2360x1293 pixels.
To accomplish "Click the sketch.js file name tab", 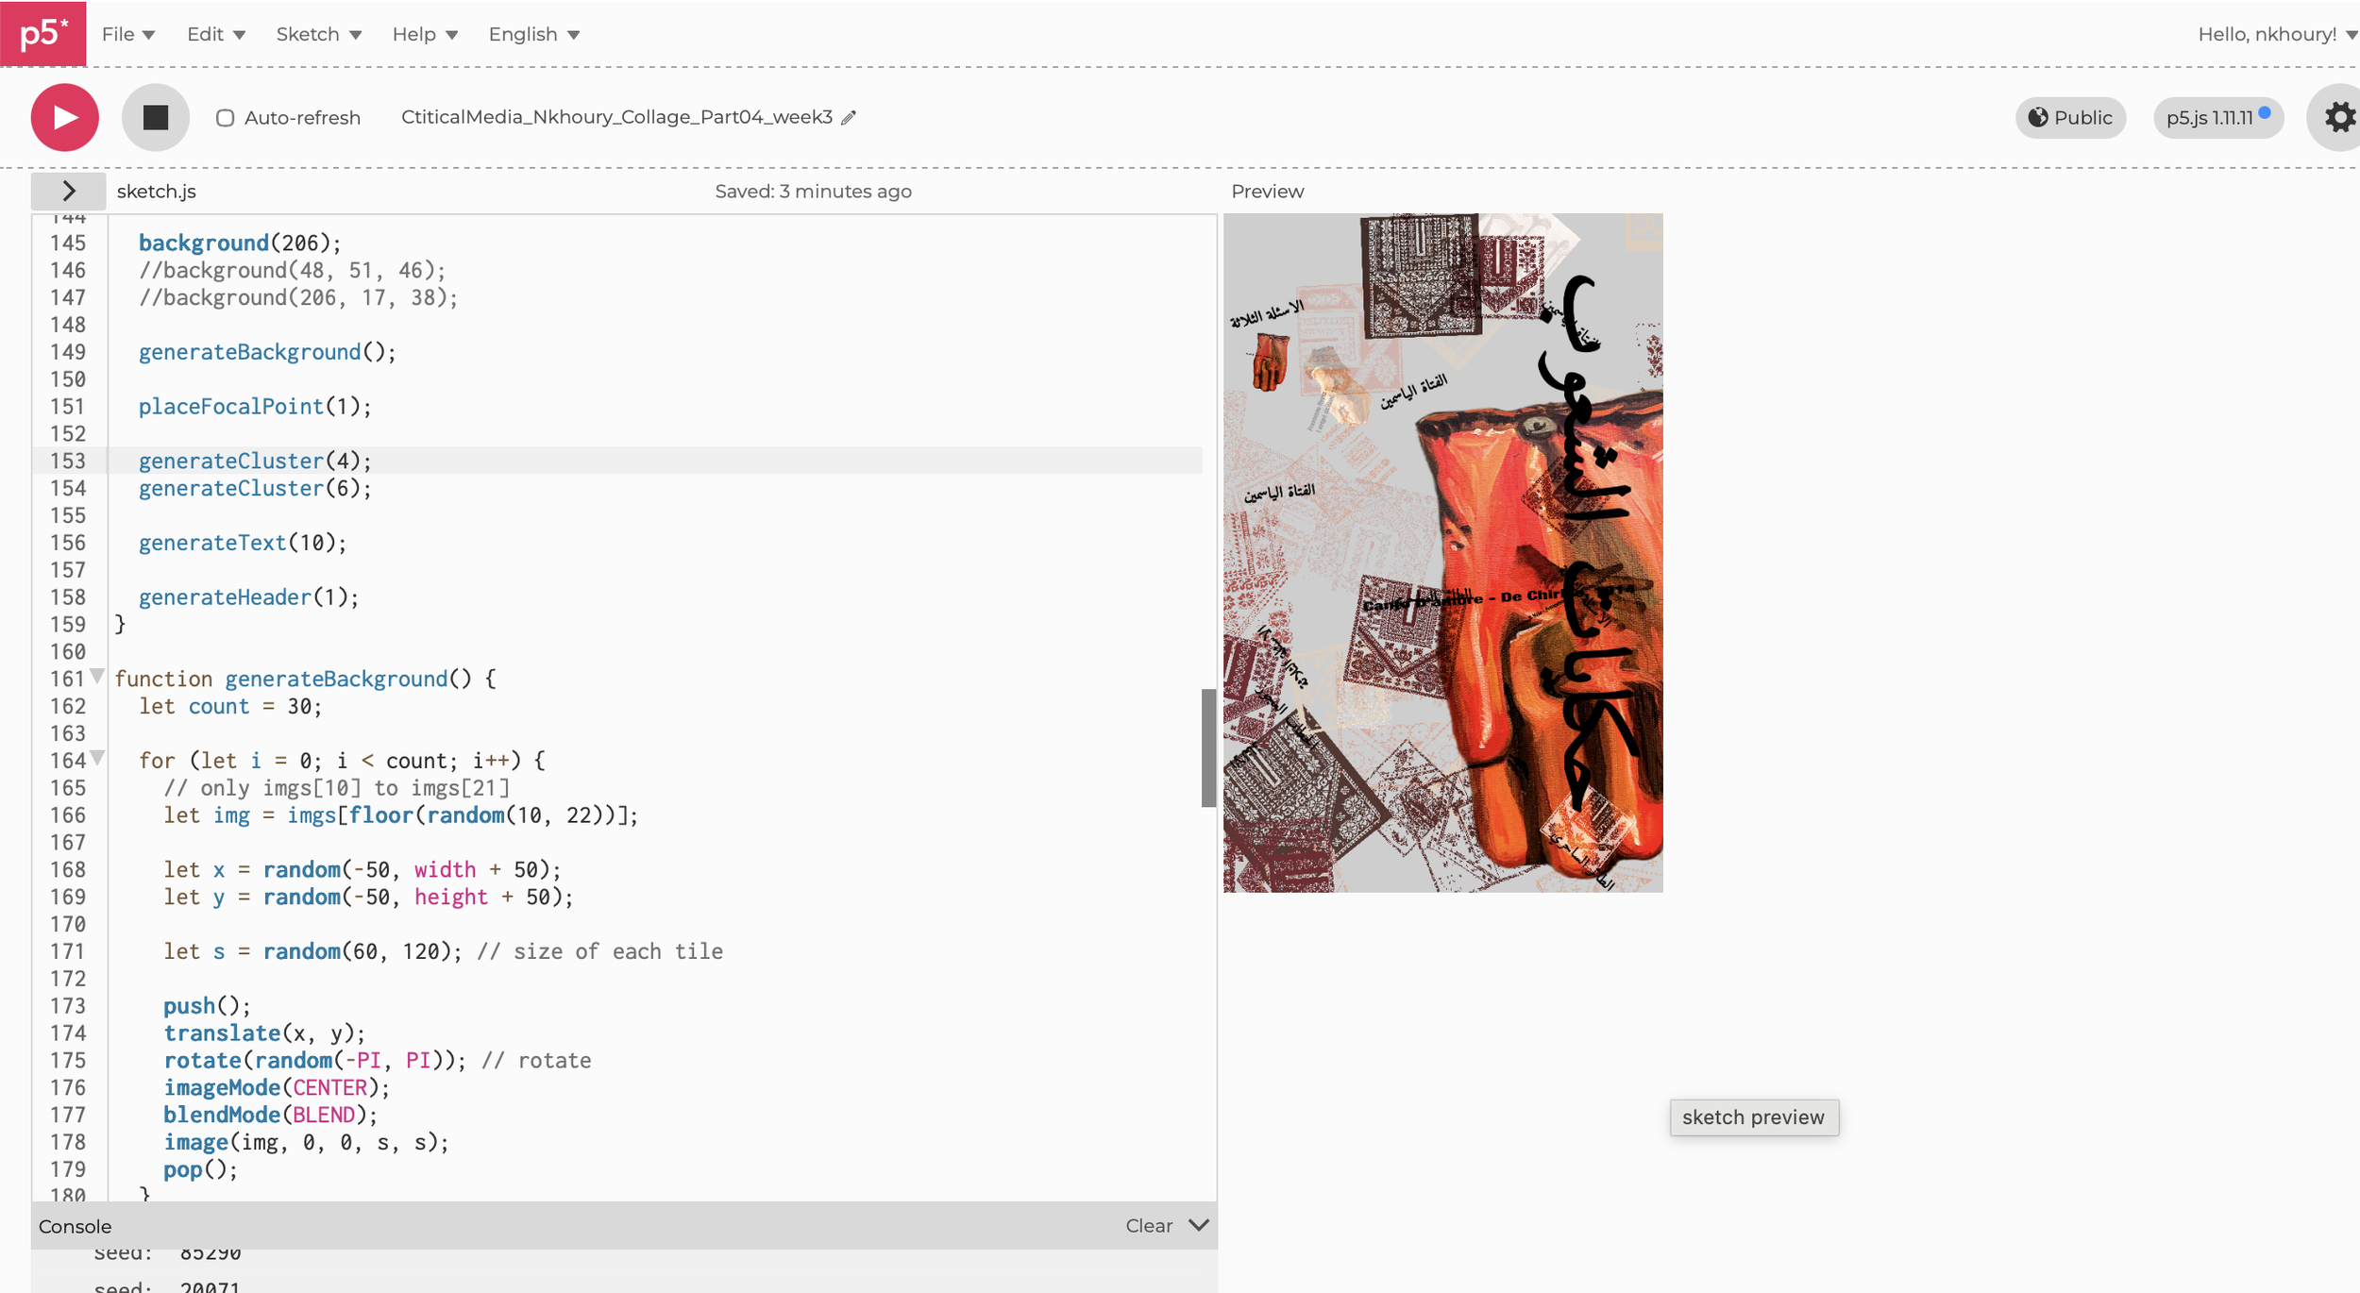I will pyautogui.click(x=157, y=191).
